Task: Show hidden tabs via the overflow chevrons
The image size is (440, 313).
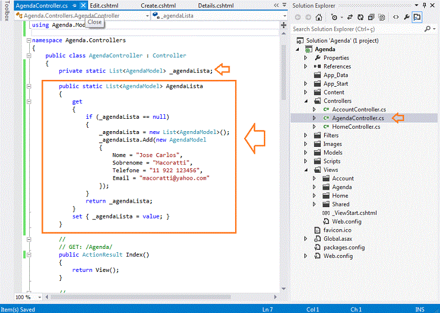Action: point(276,5)
